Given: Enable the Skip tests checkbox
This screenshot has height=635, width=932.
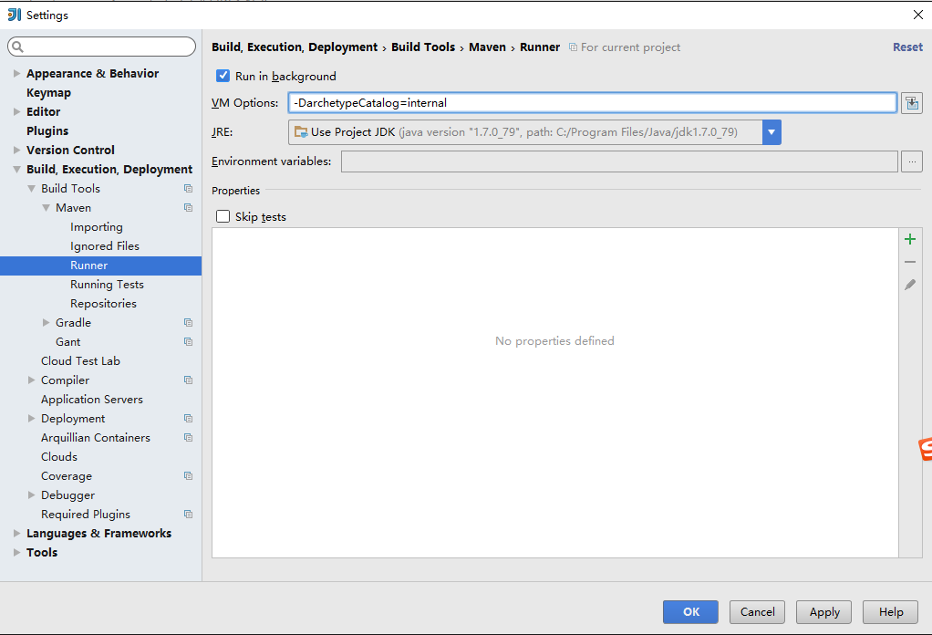Looking at the screenshot, I should tap(223, 216).
